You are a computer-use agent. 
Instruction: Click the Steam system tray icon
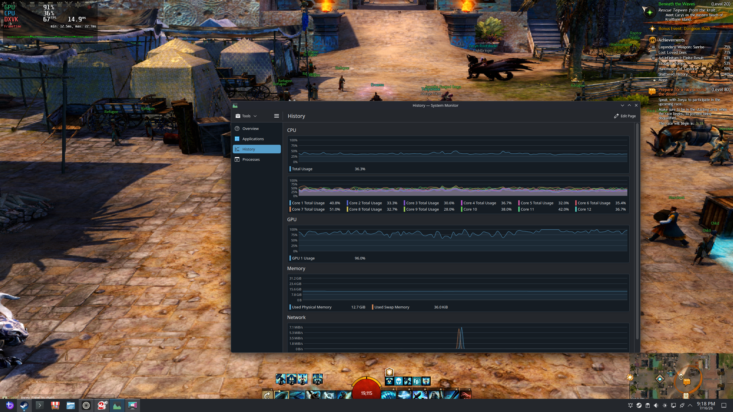point(639,405)
